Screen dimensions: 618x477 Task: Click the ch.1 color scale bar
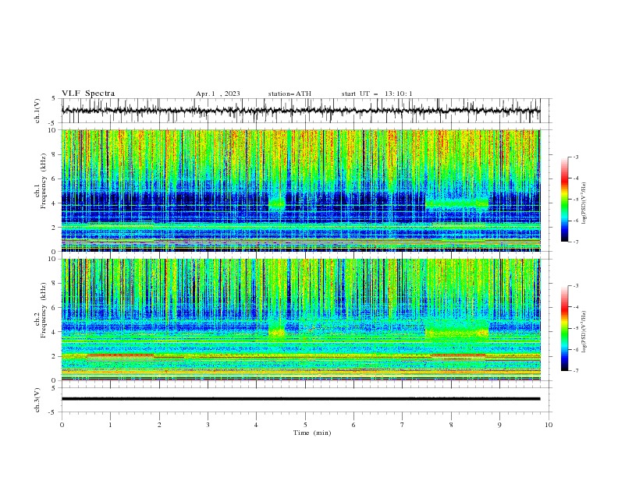tap(564, 200)
